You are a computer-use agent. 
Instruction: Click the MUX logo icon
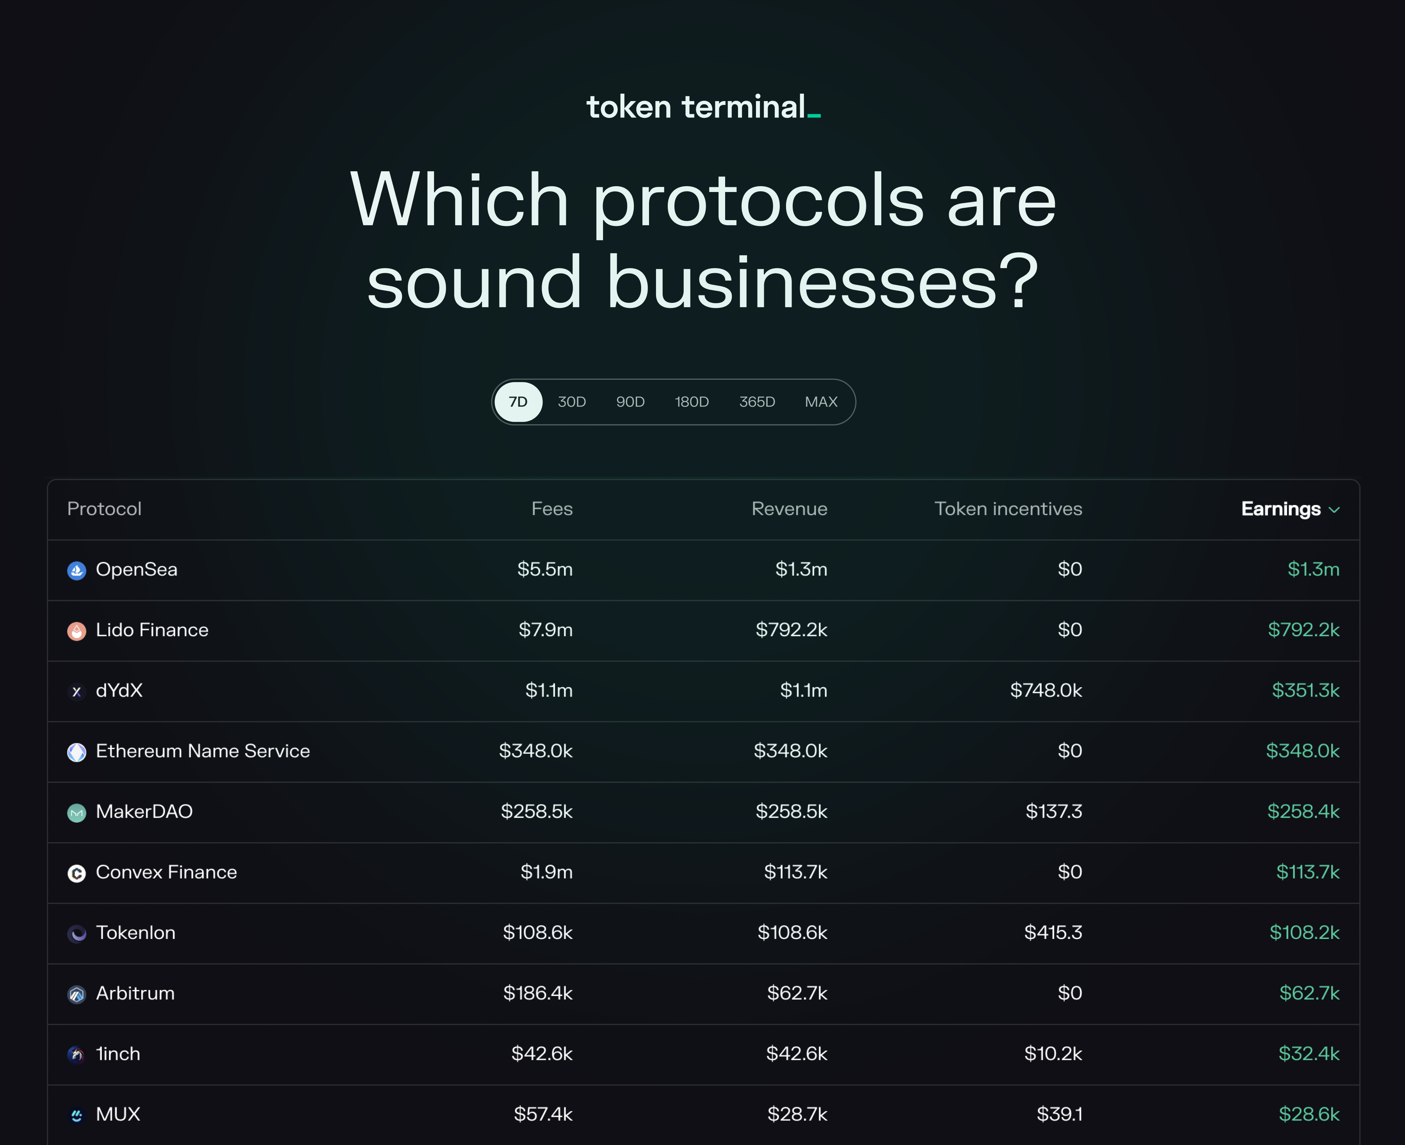tap(76, 1115)
